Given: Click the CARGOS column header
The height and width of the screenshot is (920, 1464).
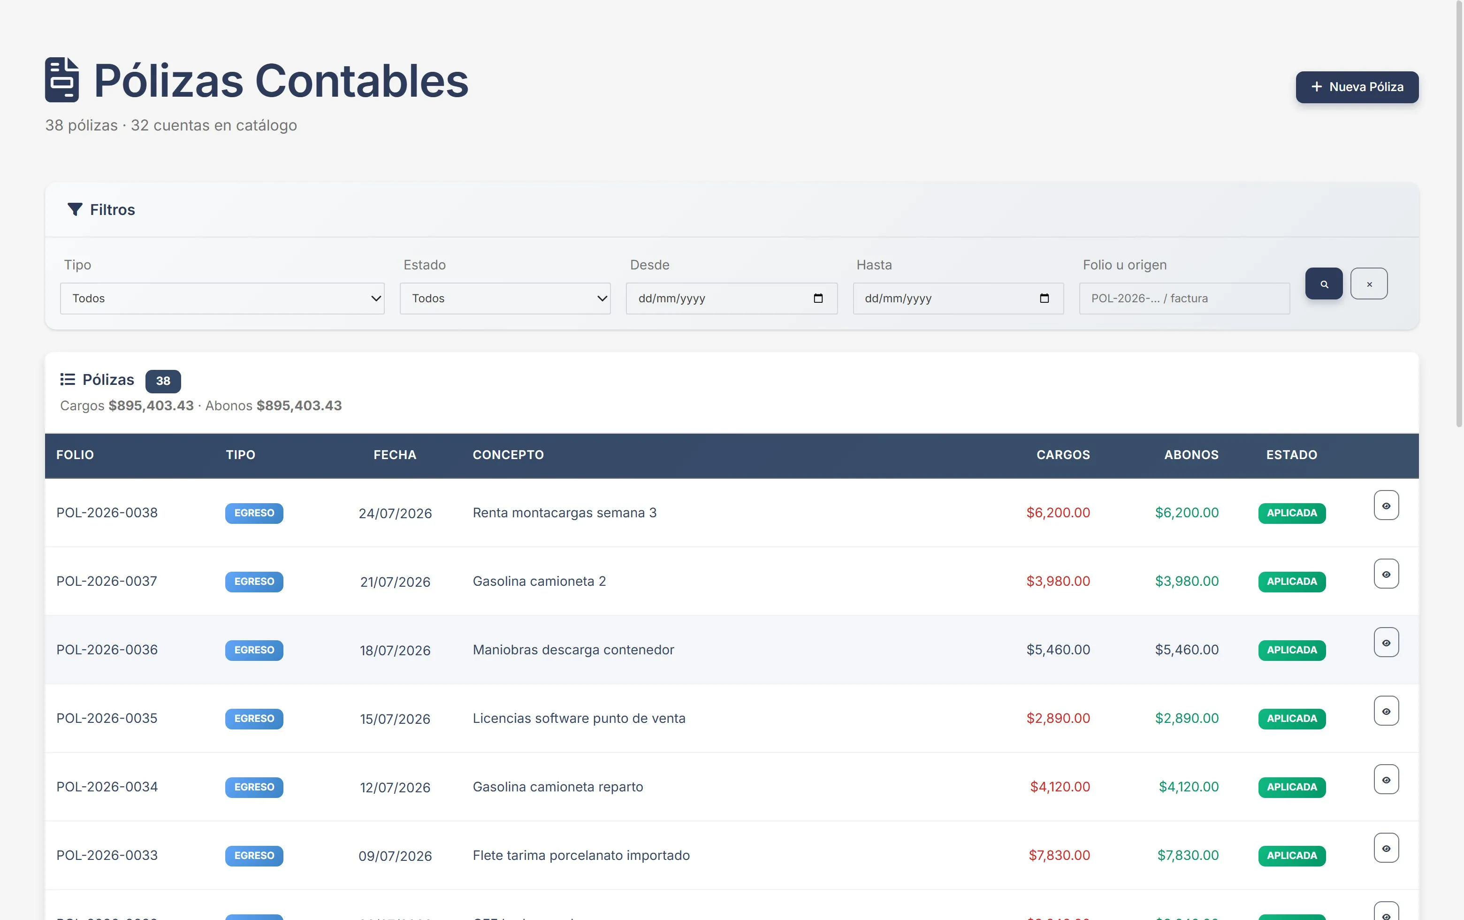Looking at the screenshot, I should pyautogui.click(x=1063, y=455).
